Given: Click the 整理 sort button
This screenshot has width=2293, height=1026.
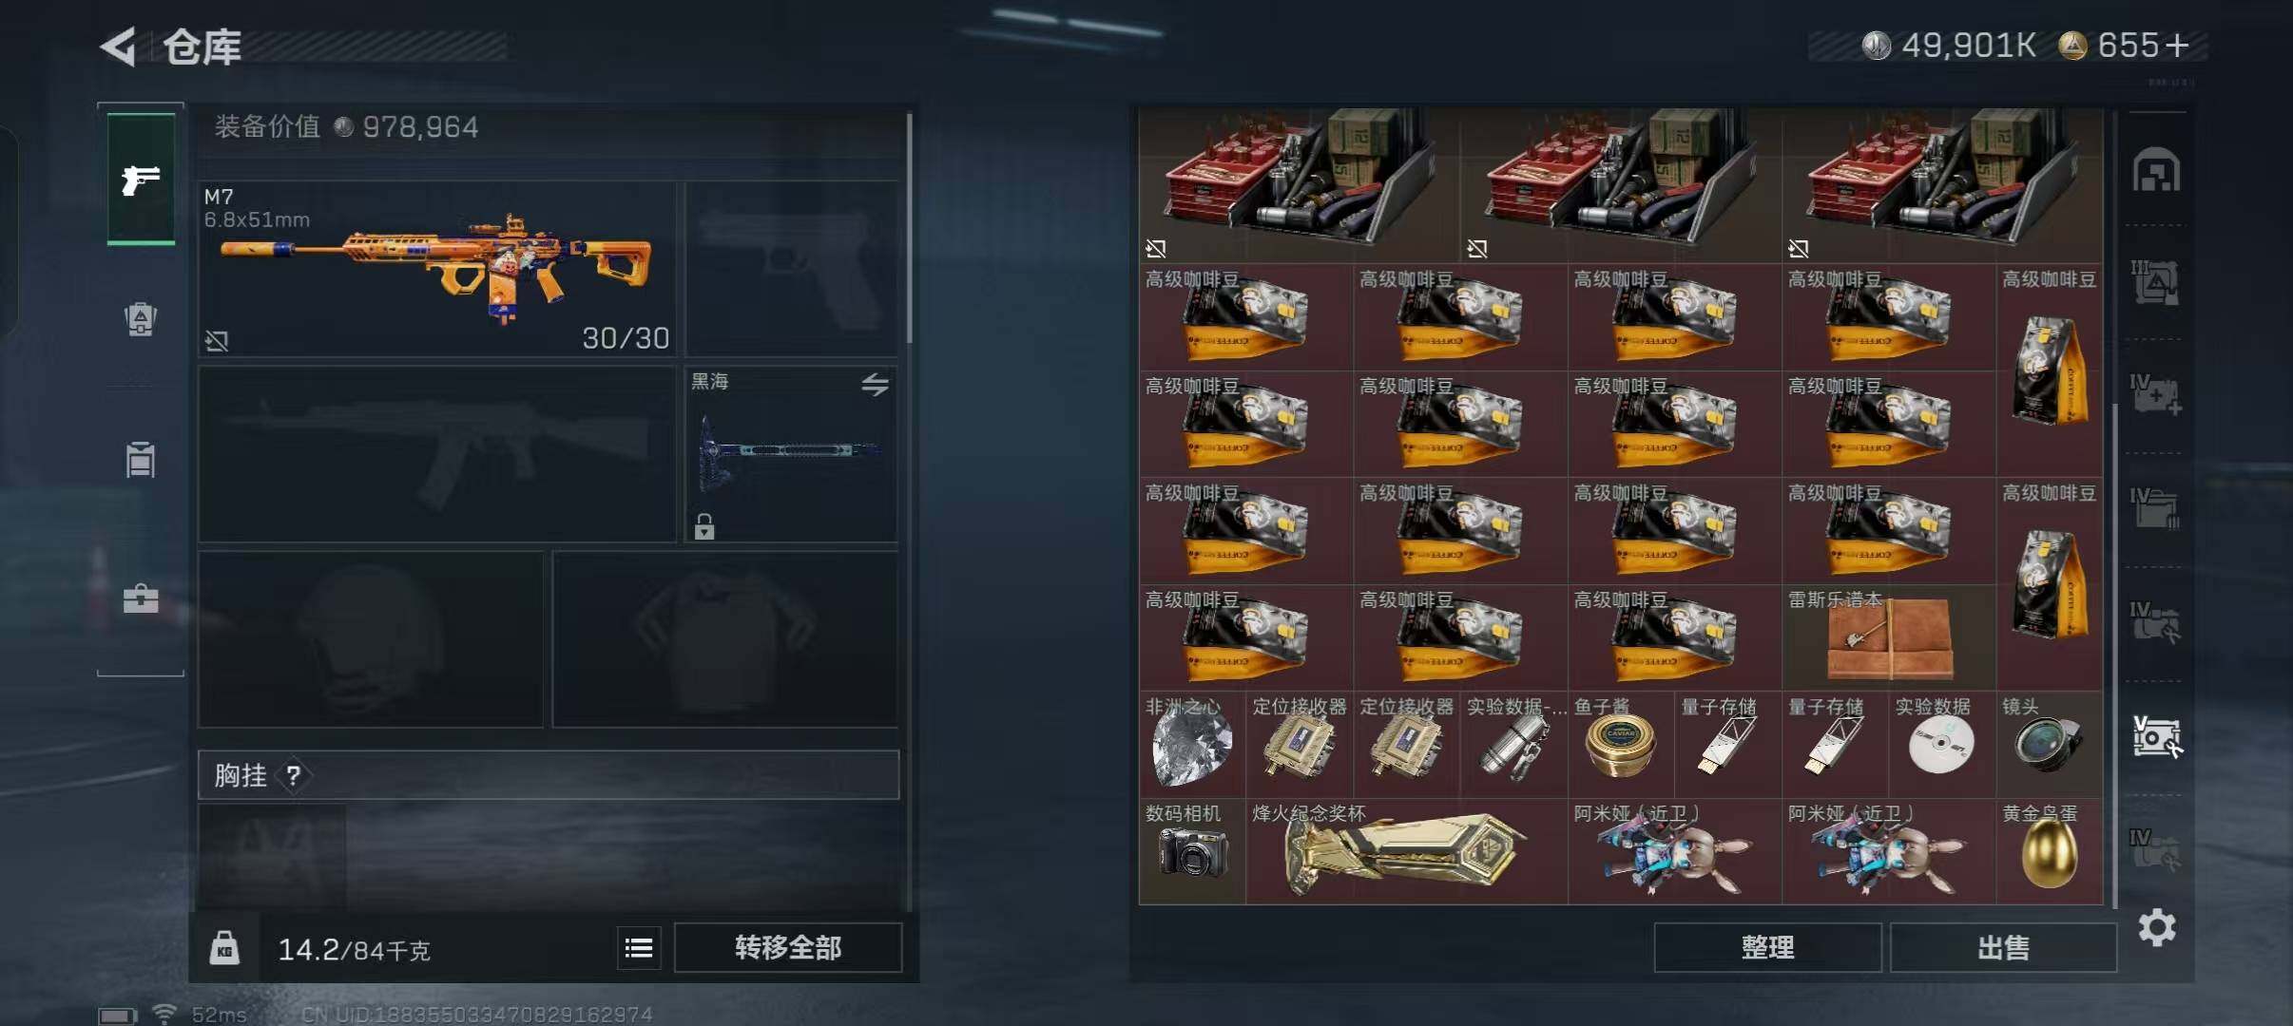Looking at the screenshot, I should (x=1767, y=947).
